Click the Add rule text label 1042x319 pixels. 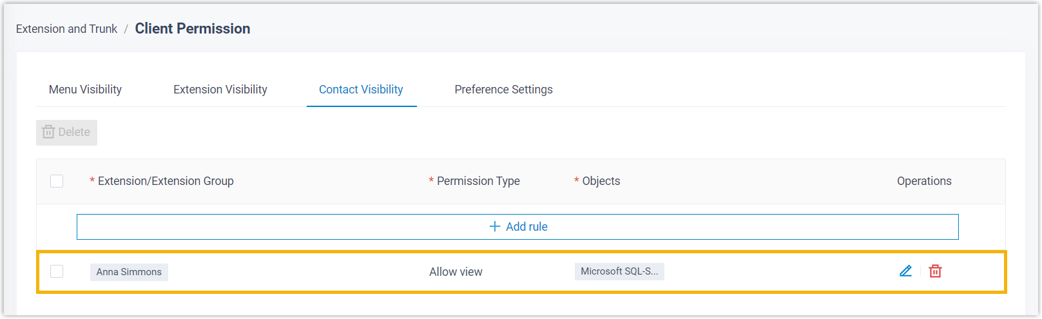[526, 227]
